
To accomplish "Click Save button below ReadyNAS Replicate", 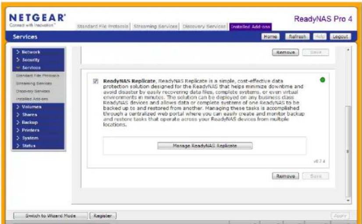I will pyautogui.click(x=316, y=176).
